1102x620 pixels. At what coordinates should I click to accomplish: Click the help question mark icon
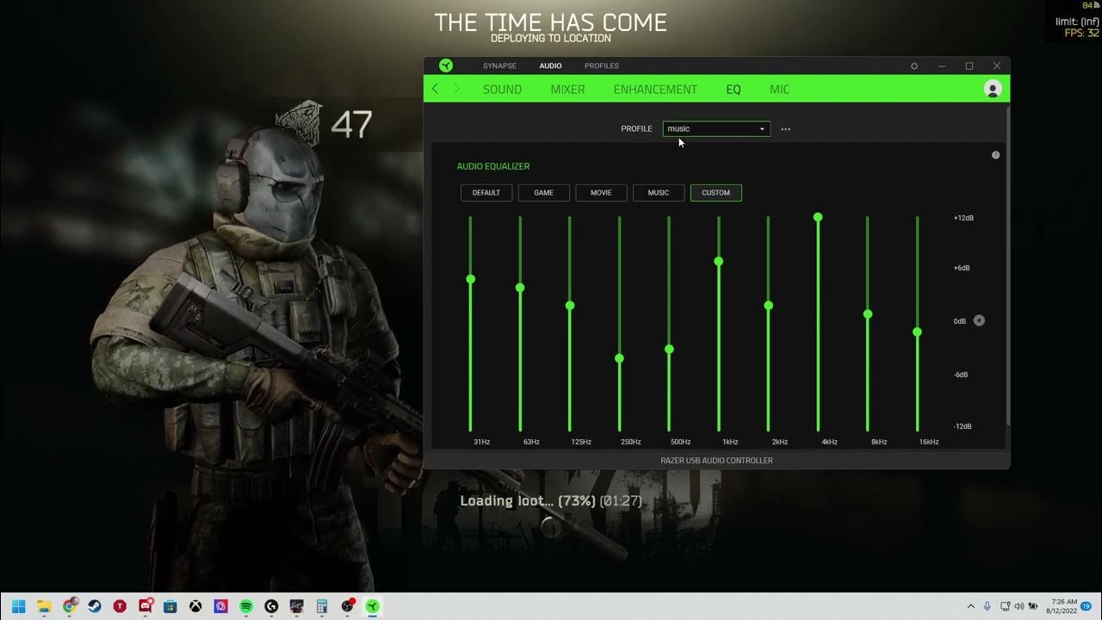point(995,155)
